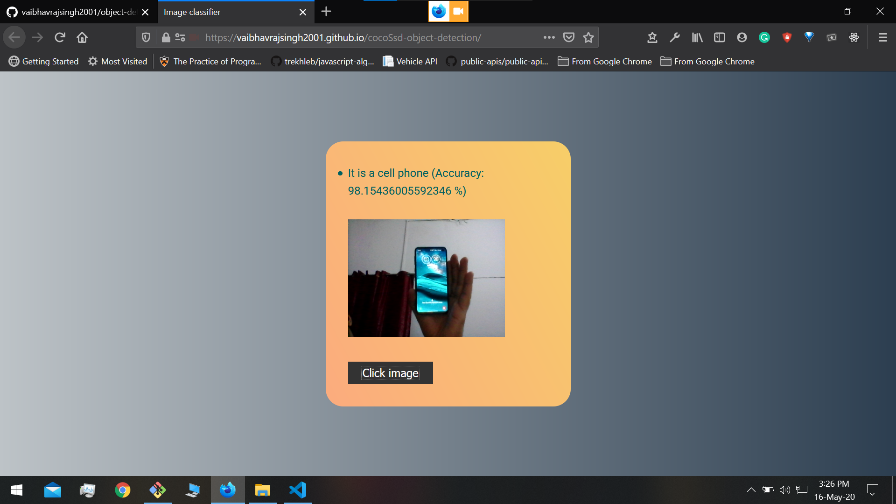Open the Vehicle API bookmark
This screenshot has height=504, width=896.
(x=410, y=62)
